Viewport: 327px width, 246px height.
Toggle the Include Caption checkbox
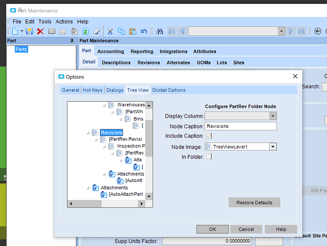click(x=209, y=136)
